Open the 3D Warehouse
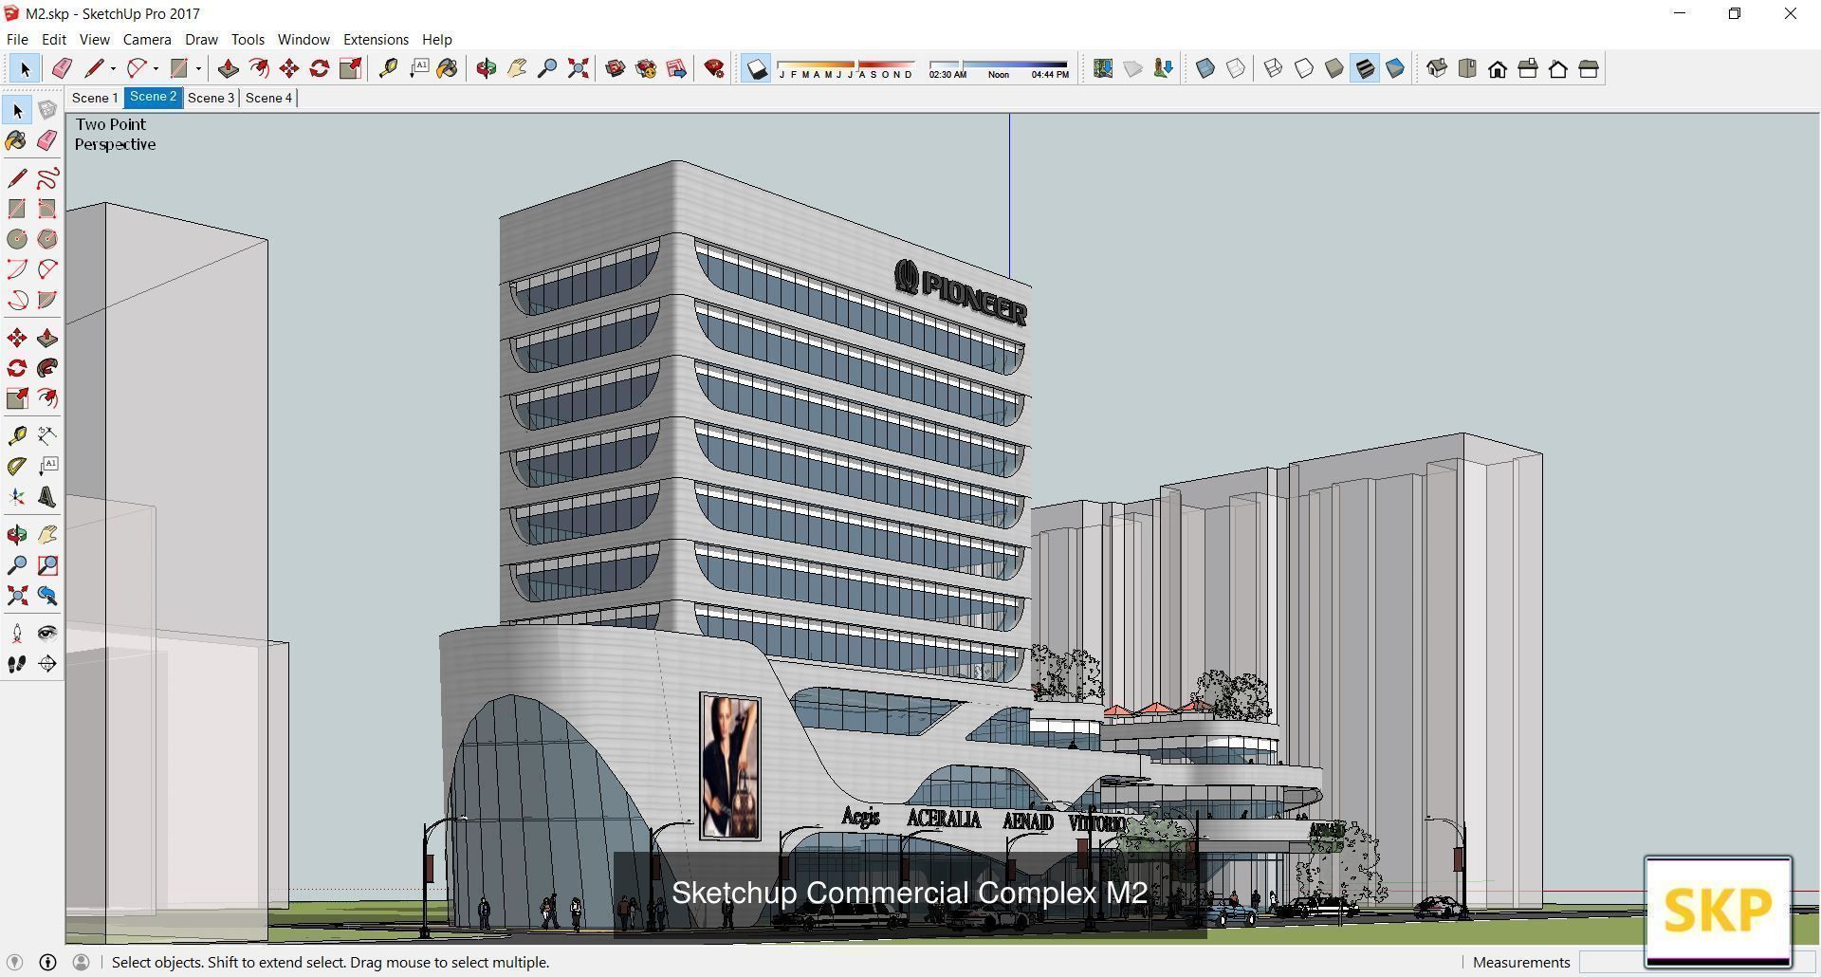This screenshot has height=977, width=1821. (616, 68)
